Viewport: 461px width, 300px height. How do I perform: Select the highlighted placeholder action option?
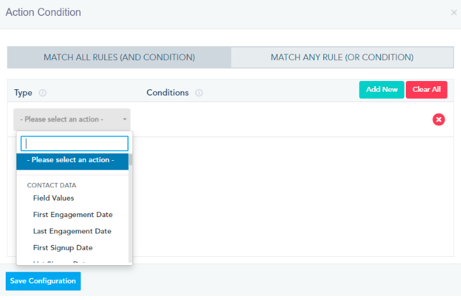pyautogui.click(x=70, y=160)
